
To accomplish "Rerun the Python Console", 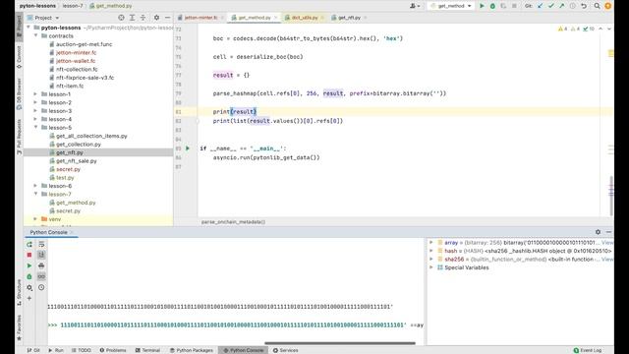I will [29, 244].
